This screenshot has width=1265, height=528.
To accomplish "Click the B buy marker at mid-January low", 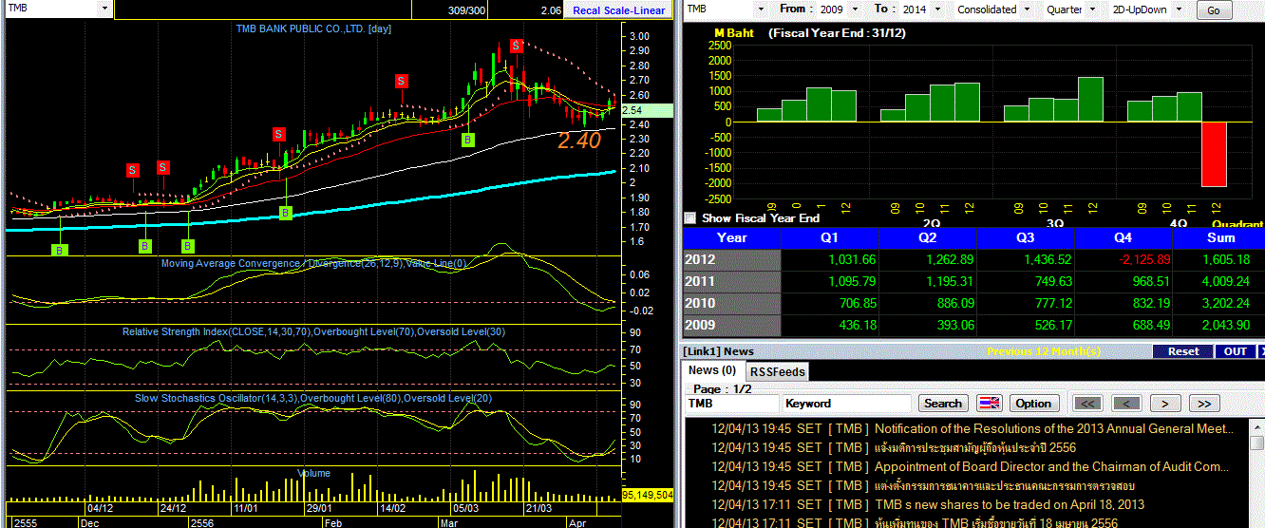I will pos(285,213).
